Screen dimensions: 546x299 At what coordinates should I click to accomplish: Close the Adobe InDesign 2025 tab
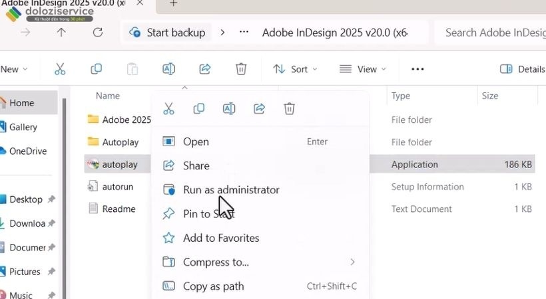click(140, 3)
